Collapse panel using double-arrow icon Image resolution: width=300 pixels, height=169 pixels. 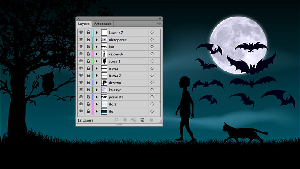[160, 19]
